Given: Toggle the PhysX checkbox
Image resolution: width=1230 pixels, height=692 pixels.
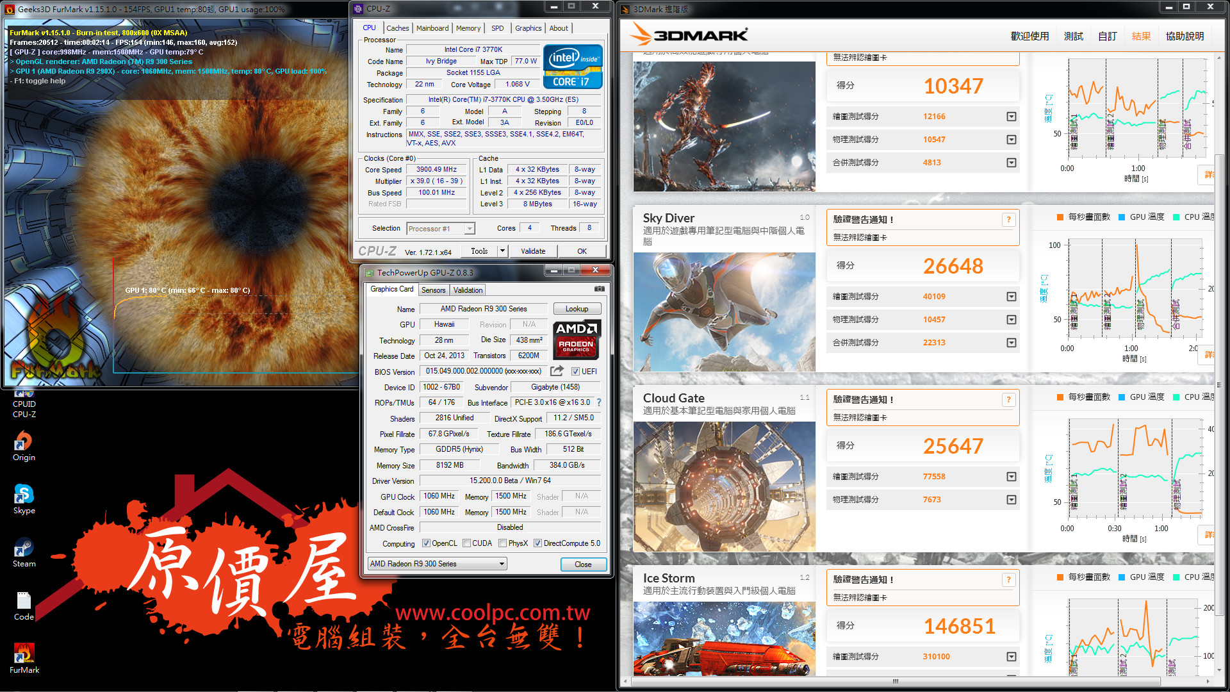Looking at the screenshot, I should [502, 543].
